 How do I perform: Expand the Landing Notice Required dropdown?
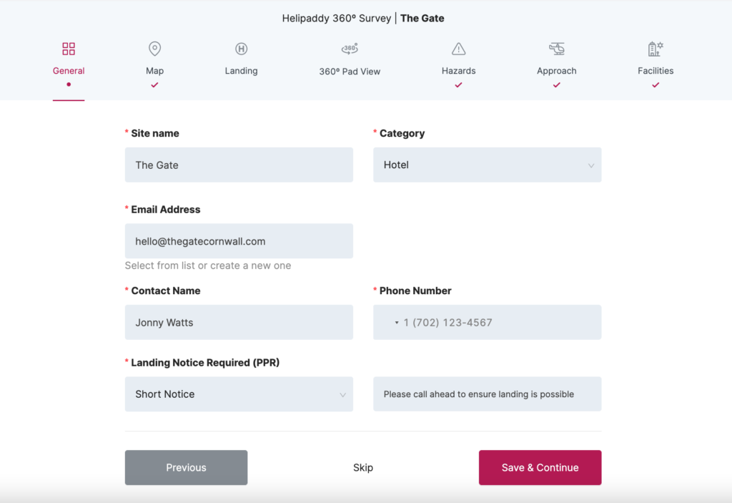click(239, 394)
